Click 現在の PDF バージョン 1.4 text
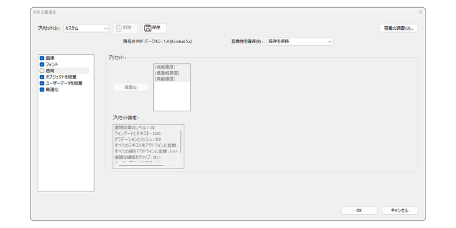456x228 pixels. [157, 41]
